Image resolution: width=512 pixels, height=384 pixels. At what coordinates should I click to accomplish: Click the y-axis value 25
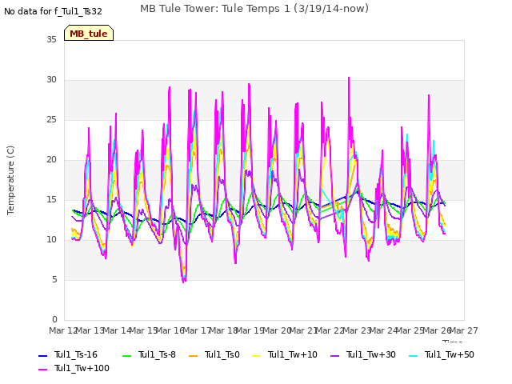click(x=51, y=119)
